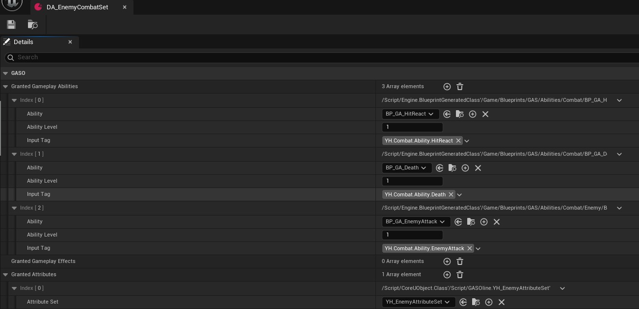Empty the Granted Gameplay Abilities array
Image resolution: width=639 pixels, height=309 pixels.
click(460, 87)
